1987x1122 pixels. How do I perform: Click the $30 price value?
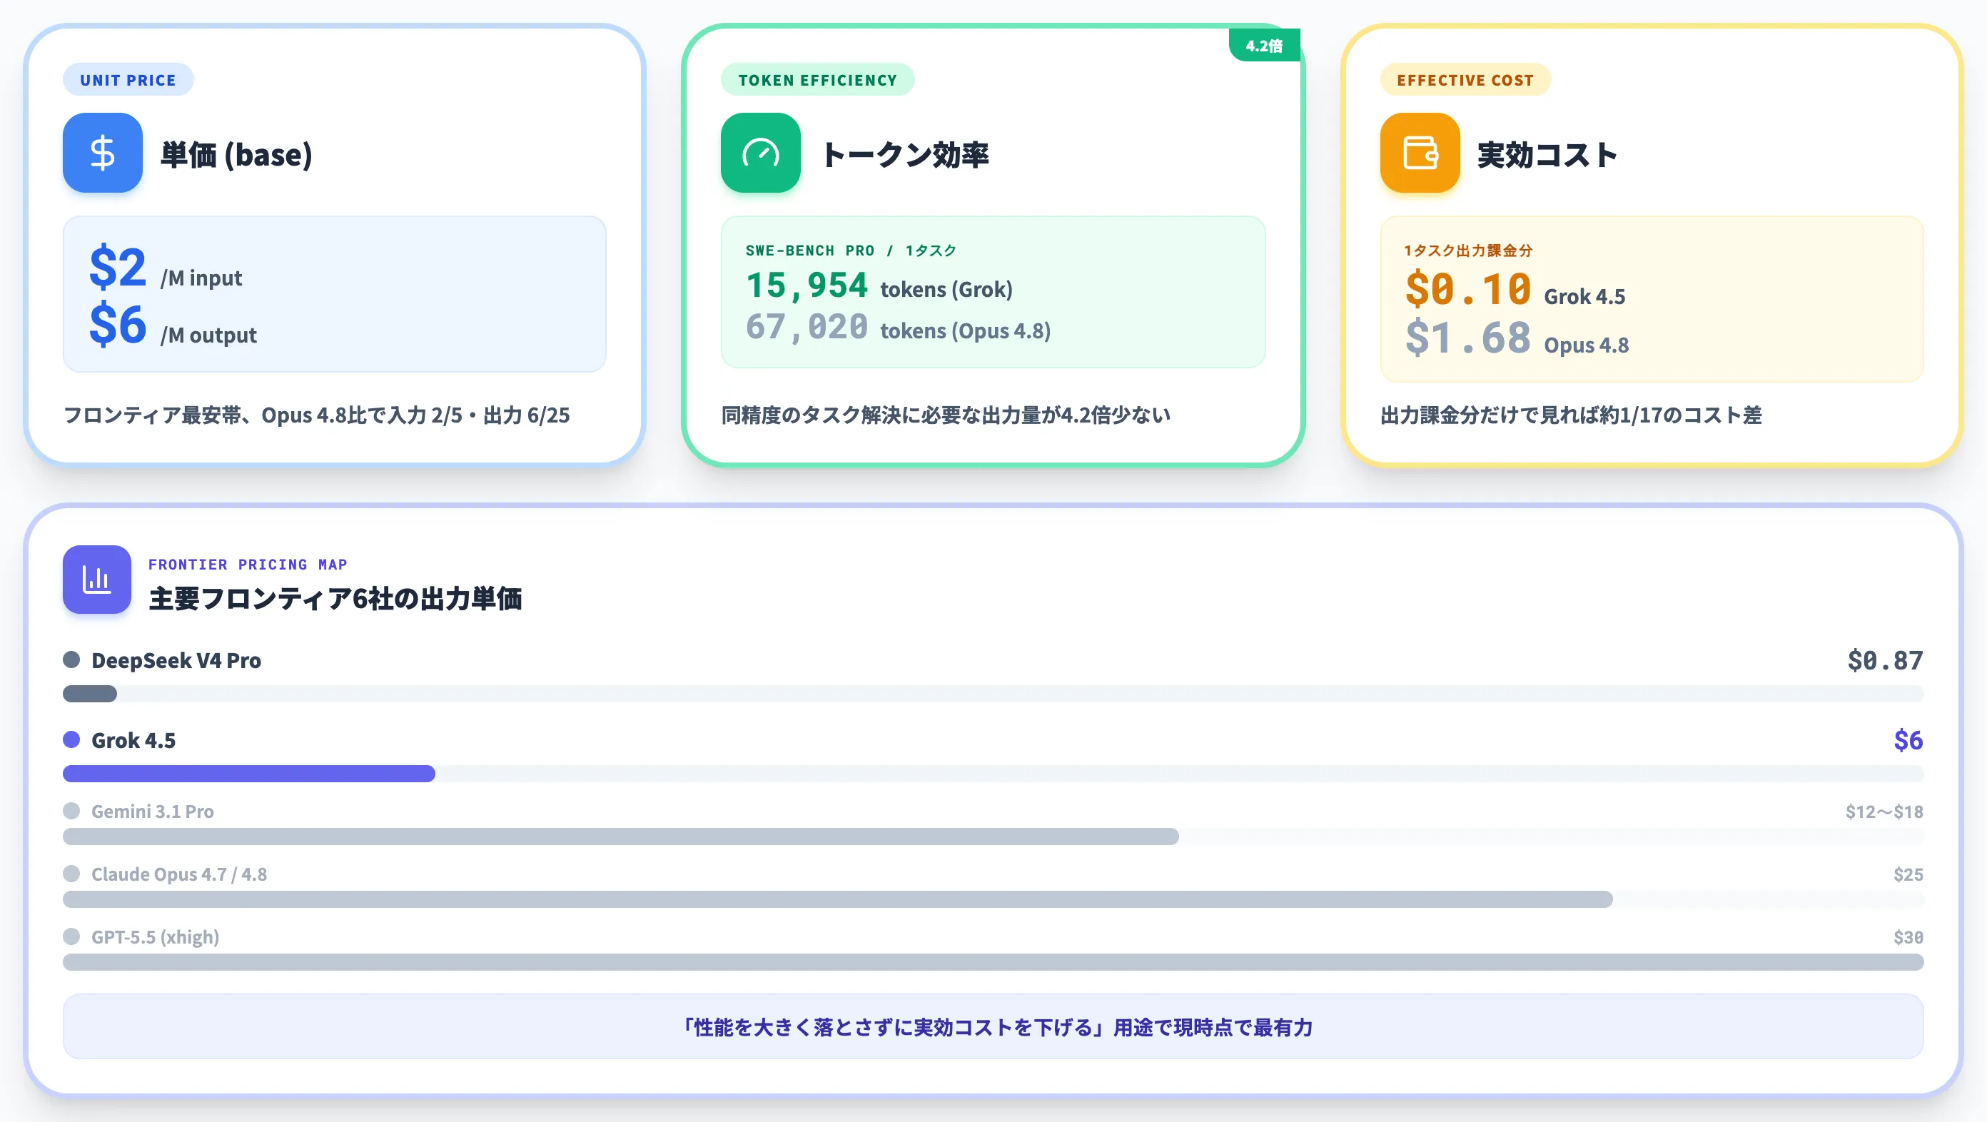coord(1908,937)
